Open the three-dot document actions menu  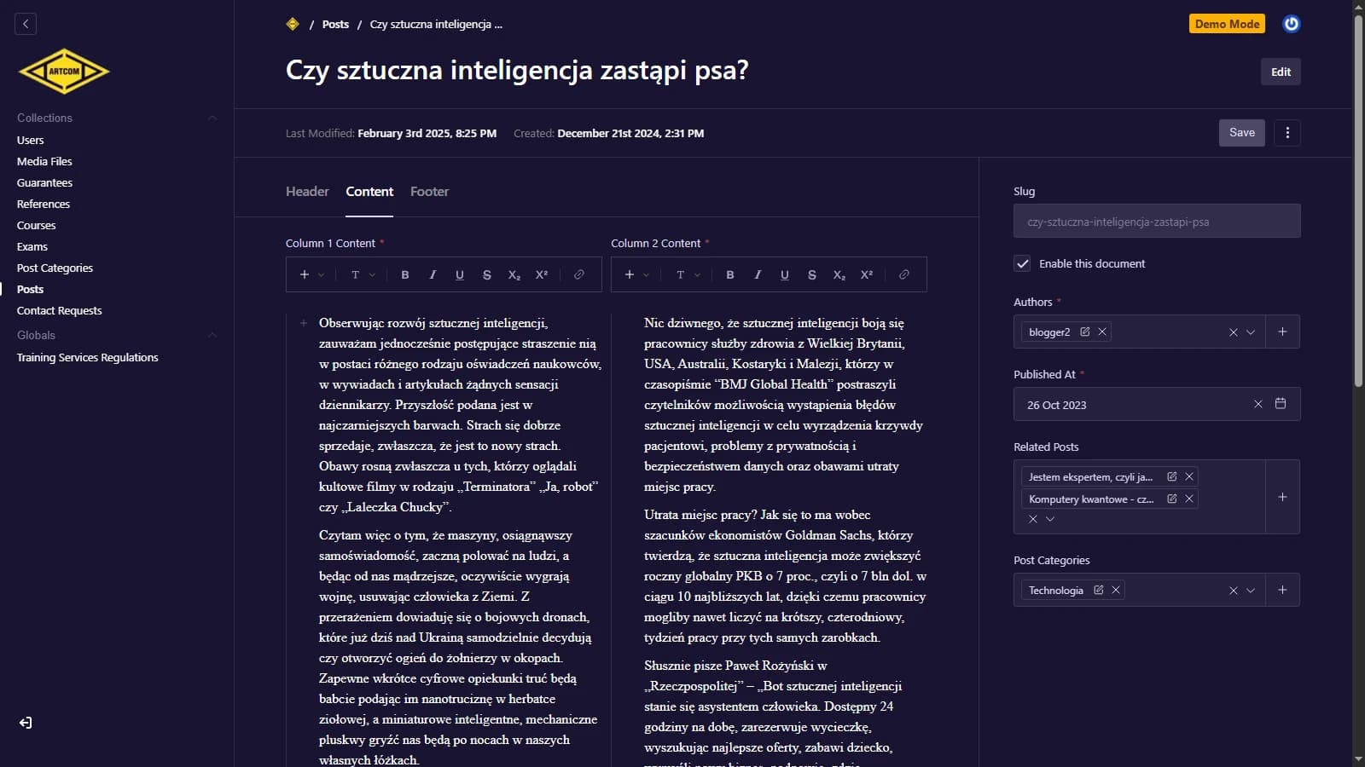click(x=1287, y=133)
